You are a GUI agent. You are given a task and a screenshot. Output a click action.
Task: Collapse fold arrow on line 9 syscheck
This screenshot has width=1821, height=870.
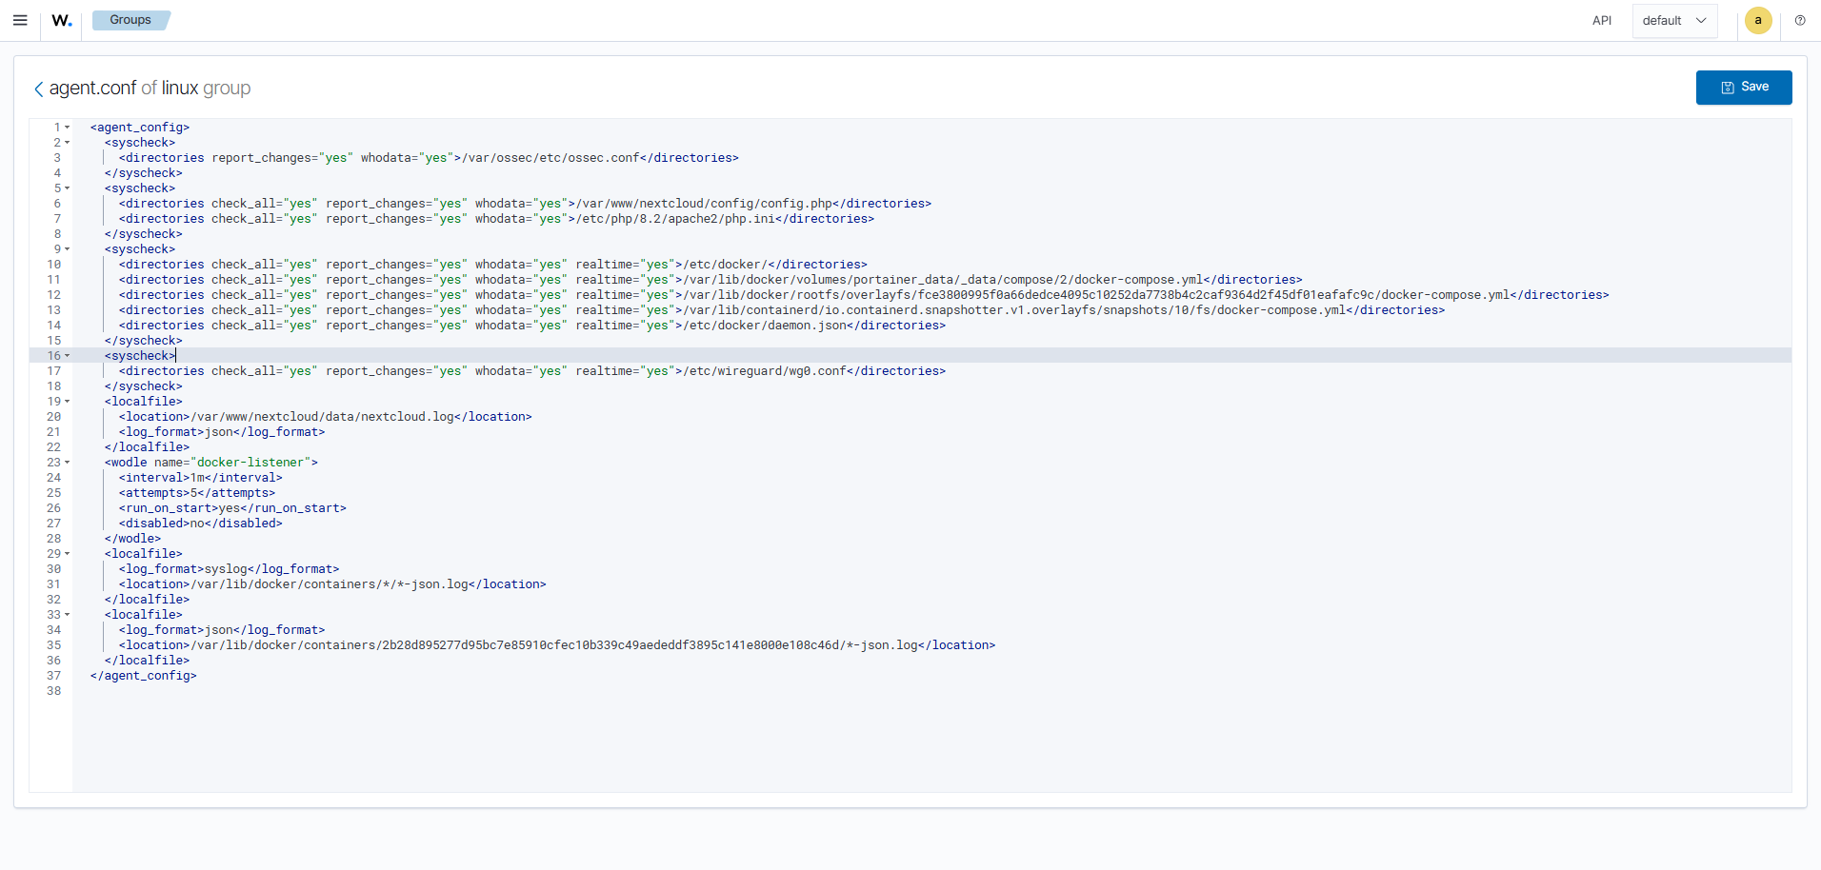point(68,249)
